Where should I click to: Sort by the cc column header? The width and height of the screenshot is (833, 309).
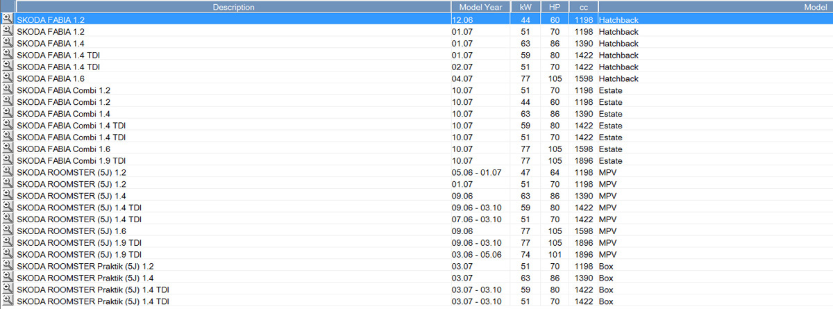click(x=583, y=7)
